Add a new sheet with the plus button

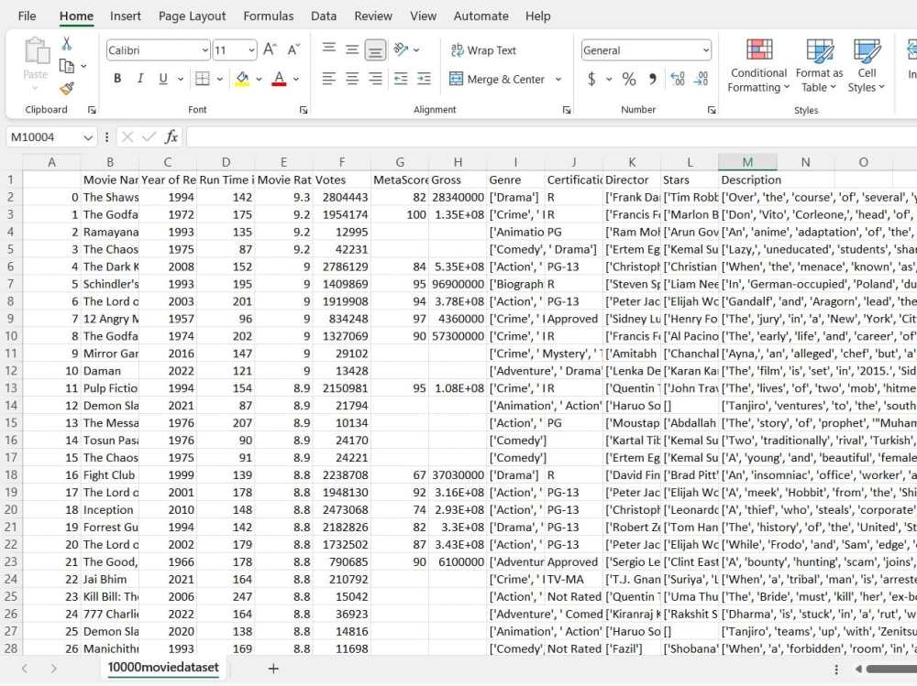(x=272, y=670)
